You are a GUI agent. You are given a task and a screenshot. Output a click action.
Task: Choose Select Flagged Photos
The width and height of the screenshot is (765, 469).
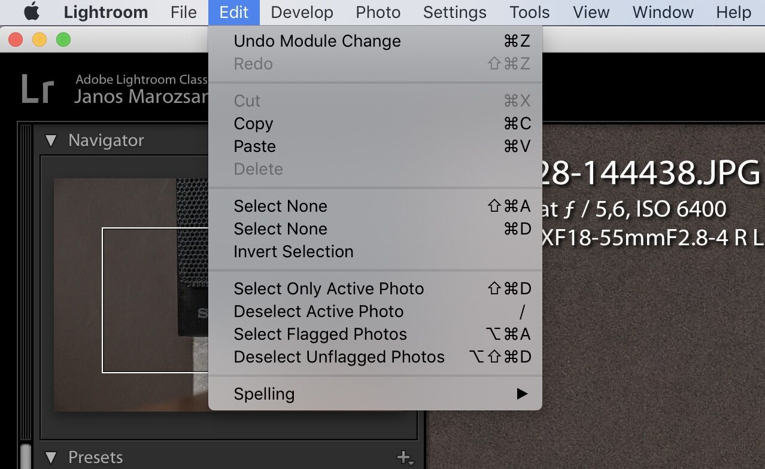pos(320,334)
